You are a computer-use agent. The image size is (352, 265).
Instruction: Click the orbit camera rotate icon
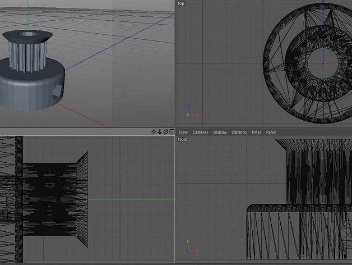[166, 132]
